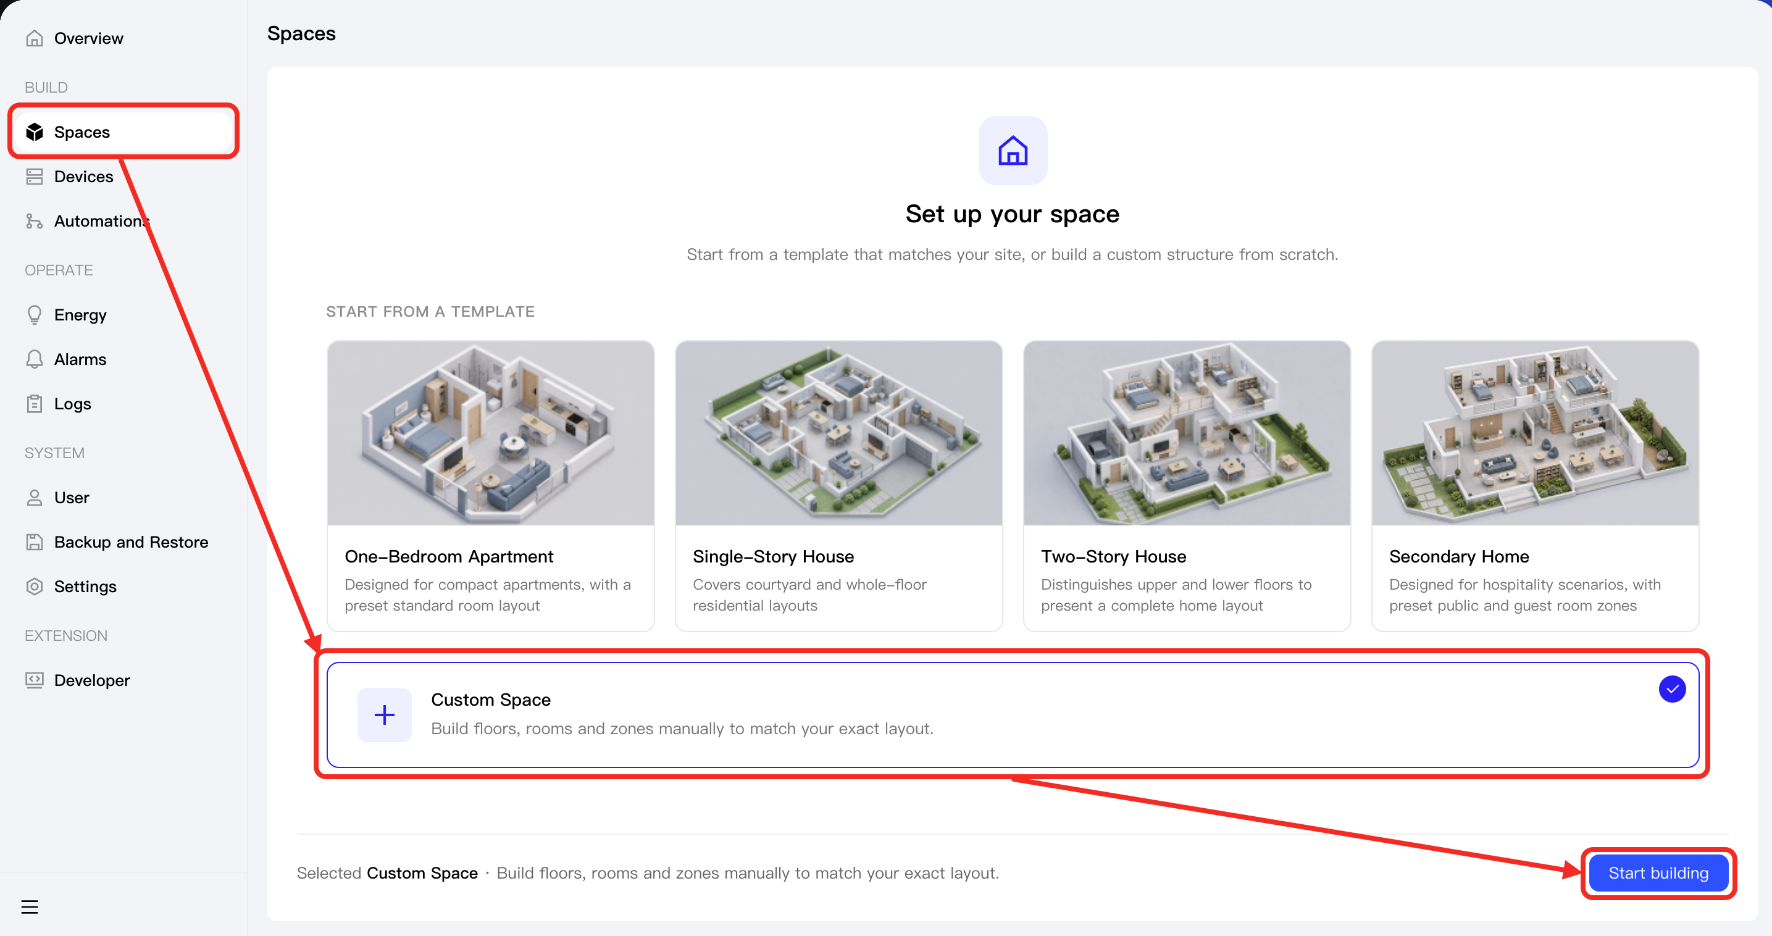
Task: Click the Custom Space title text
Action: (490, 700)
